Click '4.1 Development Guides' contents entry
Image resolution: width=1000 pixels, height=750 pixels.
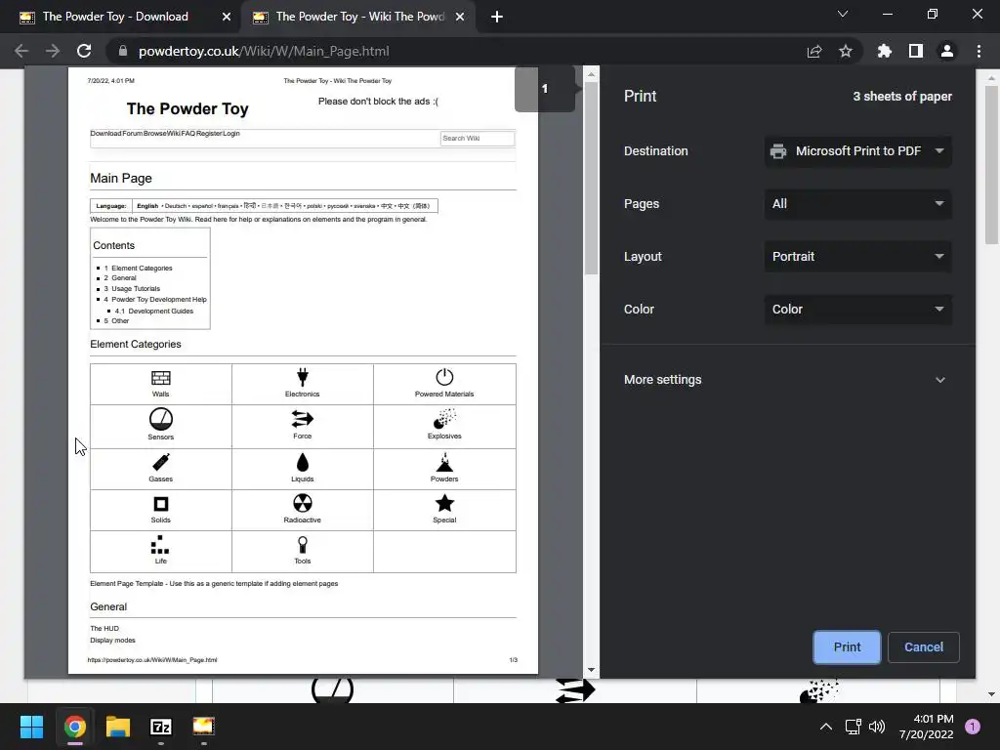tap(153, 312)
